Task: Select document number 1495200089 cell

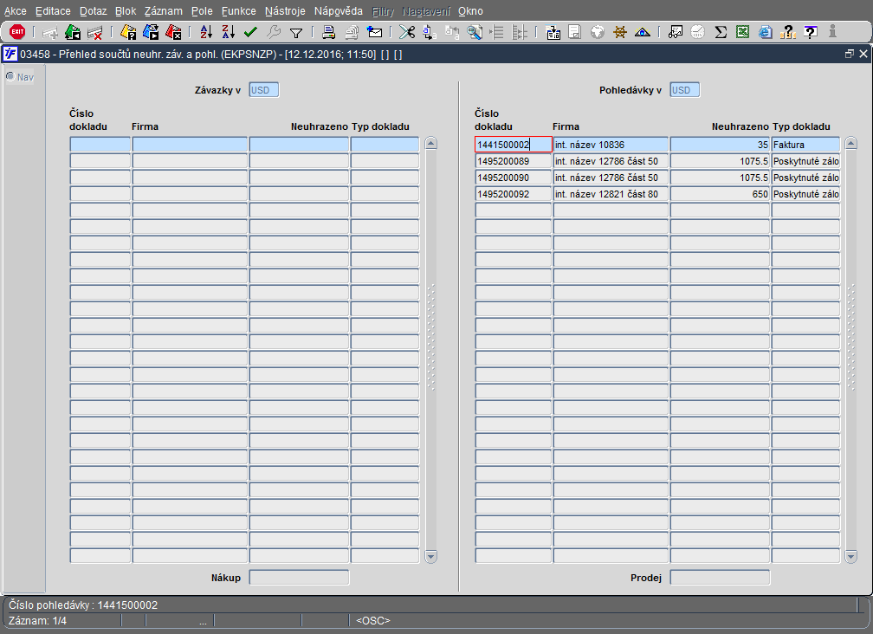Action: [514, 161]
